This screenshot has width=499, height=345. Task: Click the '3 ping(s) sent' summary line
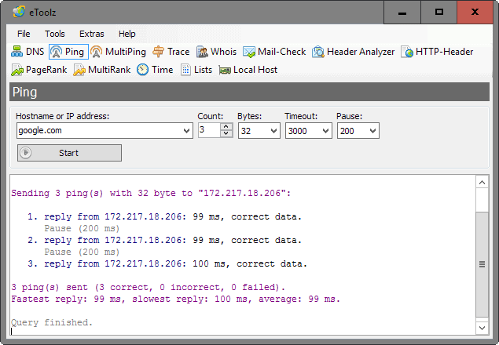(148, 287)
